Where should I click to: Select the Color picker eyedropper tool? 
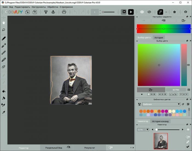[x=4, y=112]
